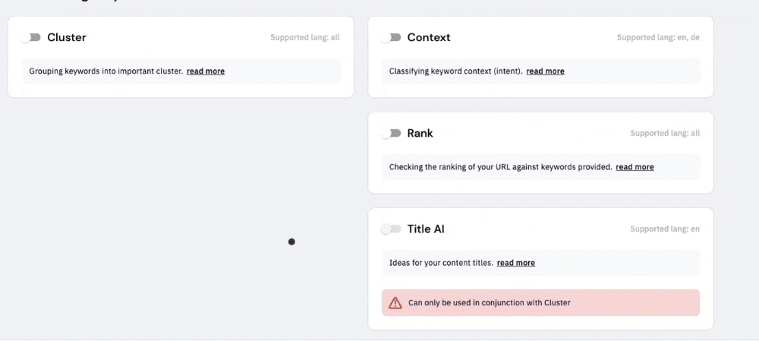Image resolution: width=759 pixels, height=341 pixels.
Task: Click the Title AI card heading
Action: coord(426,229)
